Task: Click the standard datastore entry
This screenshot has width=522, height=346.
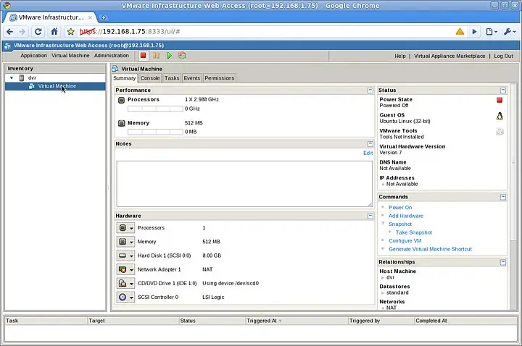Action: 397,292
